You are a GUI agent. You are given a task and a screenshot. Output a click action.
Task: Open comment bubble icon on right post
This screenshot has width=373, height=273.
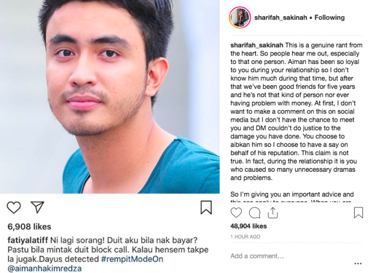point(255,213)
